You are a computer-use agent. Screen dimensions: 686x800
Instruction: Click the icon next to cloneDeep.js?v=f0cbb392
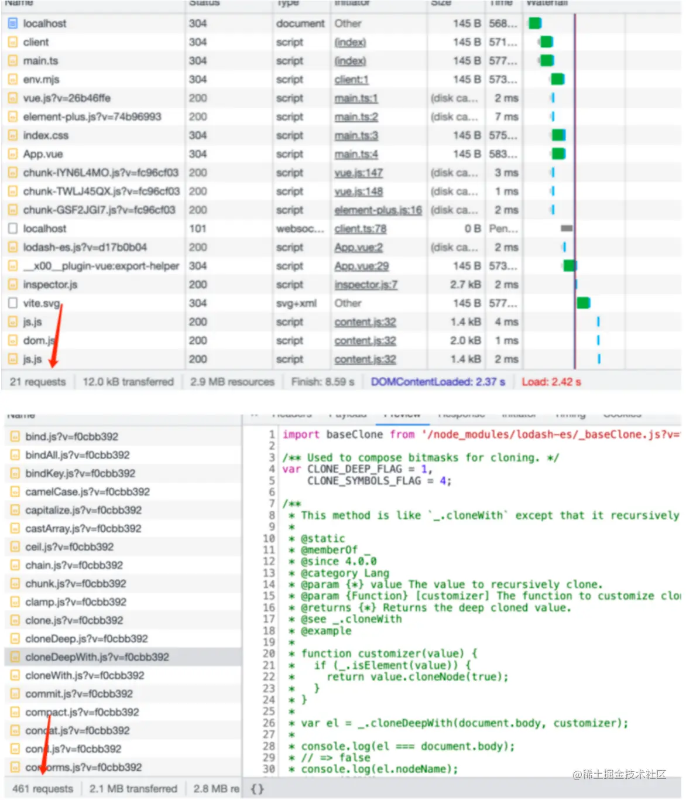coord(15,639)
